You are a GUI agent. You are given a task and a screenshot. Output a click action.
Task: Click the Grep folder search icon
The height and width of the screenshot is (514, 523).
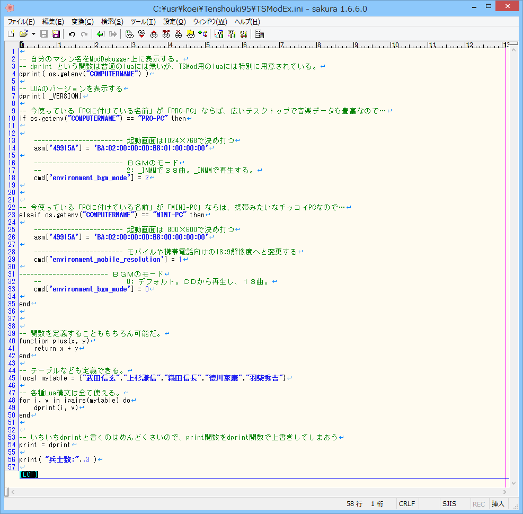pyautogui.click(x=190, y=34)
